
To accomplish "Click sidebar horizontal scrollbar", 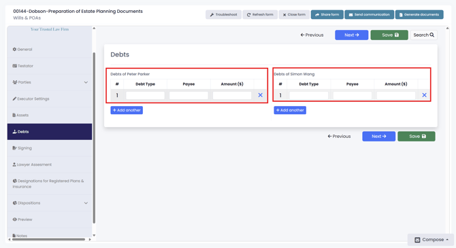I will pyautogui.click(x=48, y=239).
